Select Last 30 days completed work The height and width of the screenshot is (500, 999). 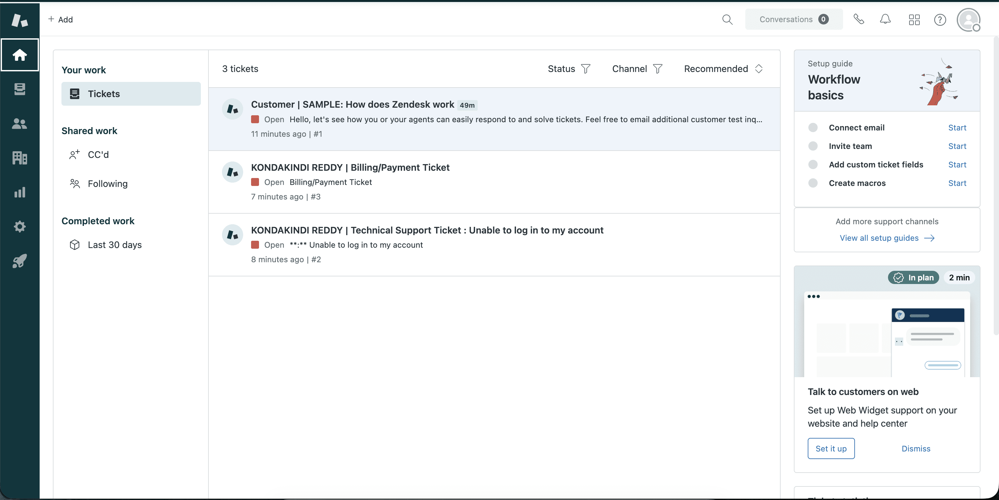coord(114,245)
